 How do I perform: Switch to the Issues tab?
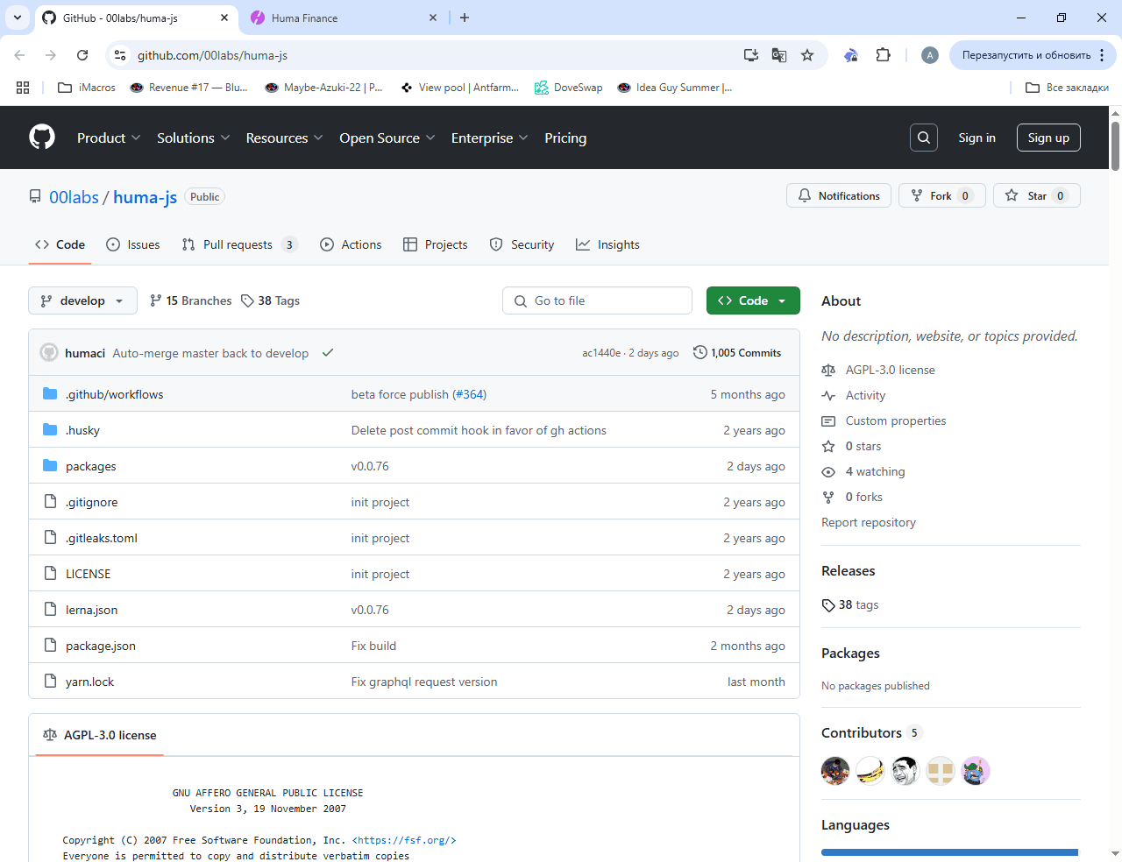[x=132, y=244]
